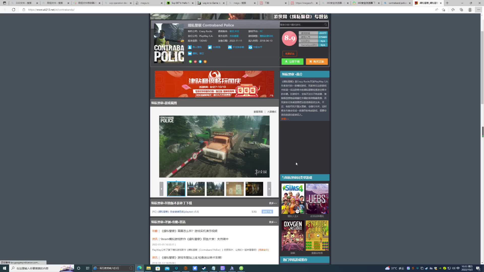Open File Explorer from the taskbar

tap(148, 268)
